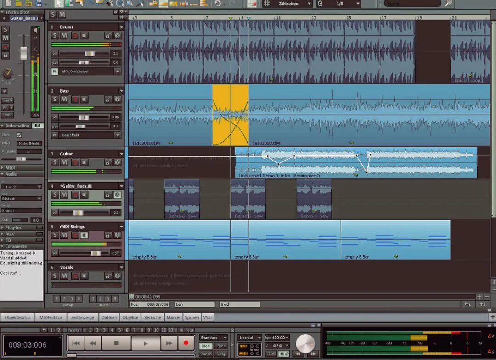Click the Drums vol slider handle
Image resolution: width=496 pixels, height=360 pixels.
click(x=90, y=53)
